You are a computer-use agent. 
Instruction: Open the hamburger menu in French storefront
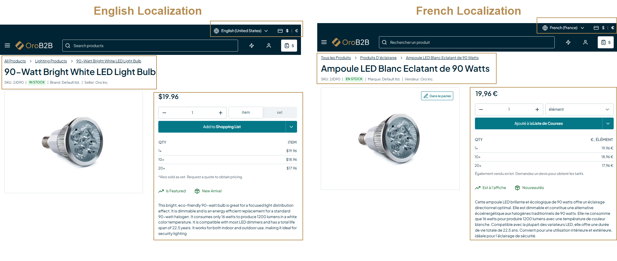[x=324, y=42]
